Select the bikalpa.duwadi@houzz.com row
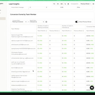This screenshot has height=95, width=95. click(53, 85)
